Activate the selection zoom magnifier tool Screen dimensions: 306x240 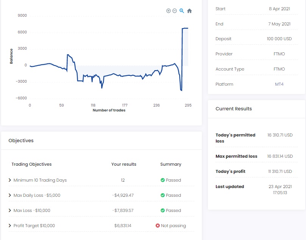point(182,11)
